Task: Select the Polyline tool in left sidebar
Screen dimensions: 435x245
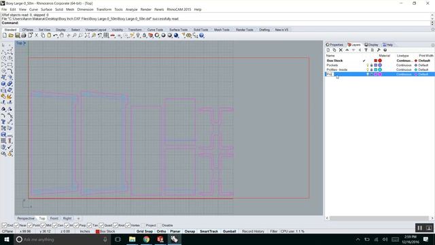Action: (3, 52)
